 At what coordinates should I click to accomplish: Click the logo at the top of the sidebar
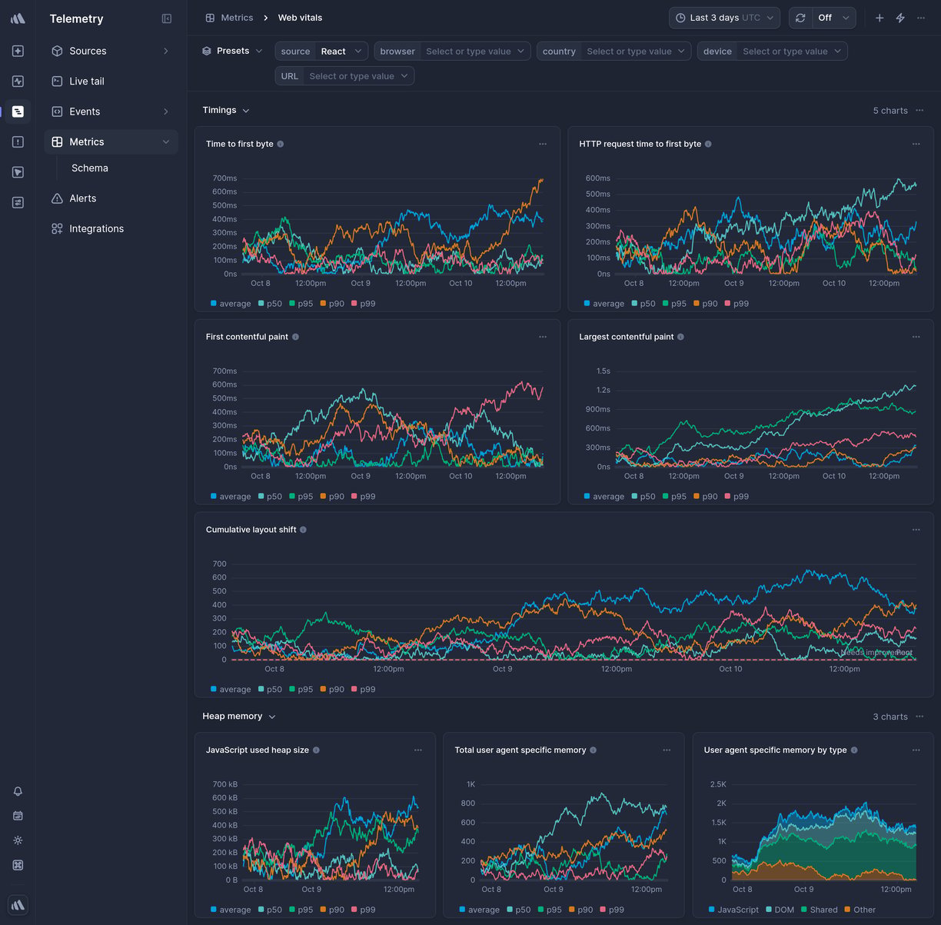point(18,18)
